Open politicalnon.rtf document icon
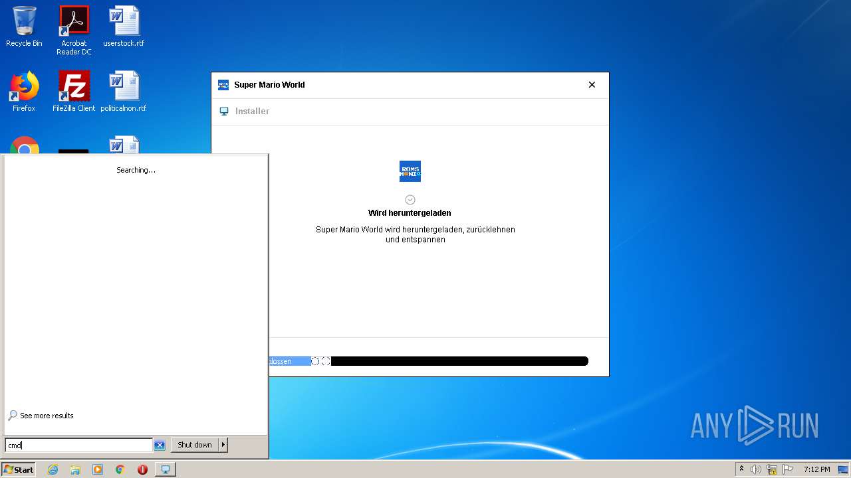Viewport: 851px width, 478px height. [x=124, y=92]
